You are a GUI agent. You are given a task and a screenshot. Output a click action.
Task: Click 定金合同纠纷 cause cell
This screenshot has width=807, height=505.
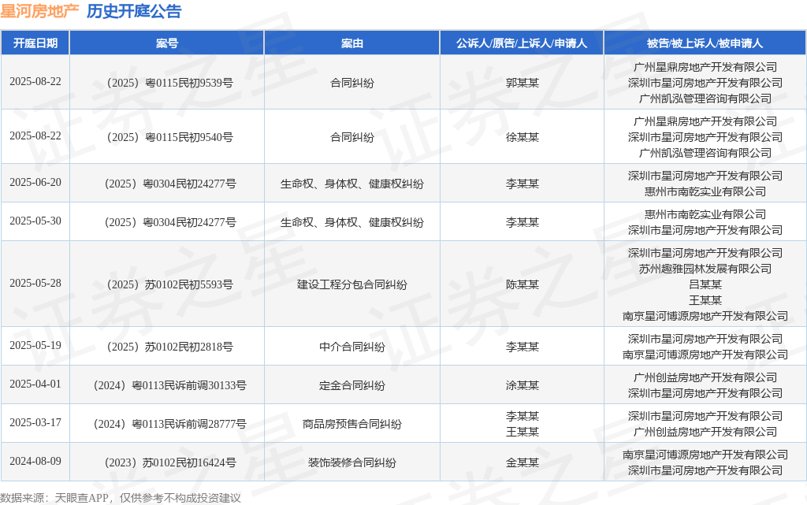coord(352,385)
